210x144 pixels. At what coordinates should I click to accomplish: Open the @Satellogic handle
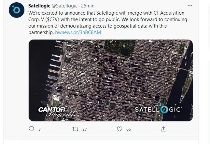pyautogui.click(x=64, y=6)
